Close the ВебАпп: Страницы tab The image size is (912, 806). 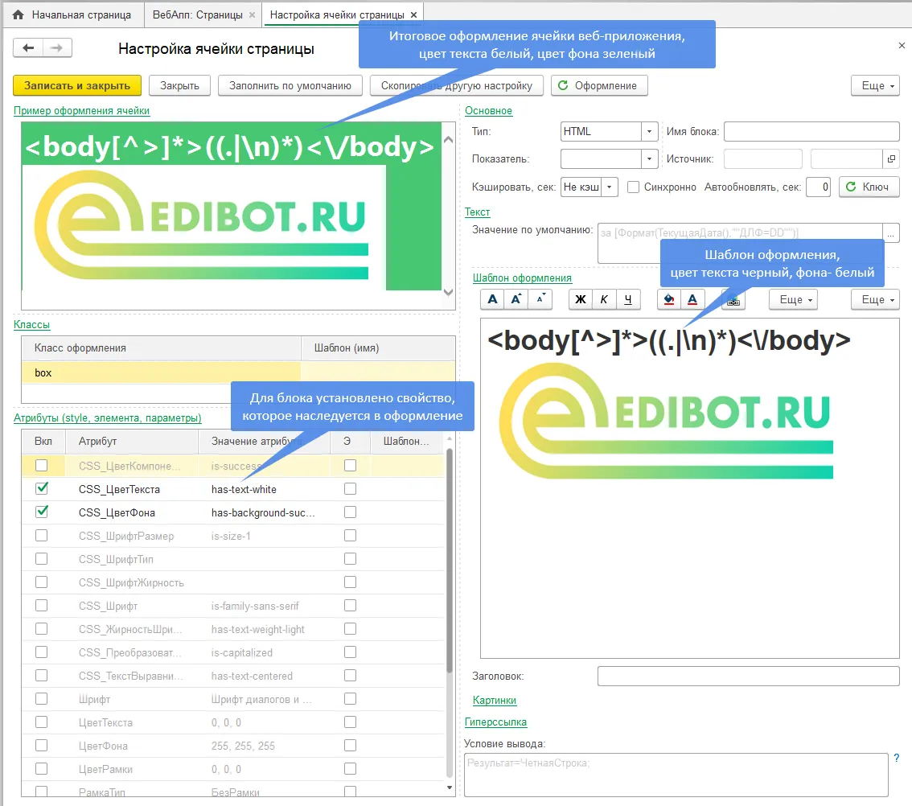(x=252, y=14)
